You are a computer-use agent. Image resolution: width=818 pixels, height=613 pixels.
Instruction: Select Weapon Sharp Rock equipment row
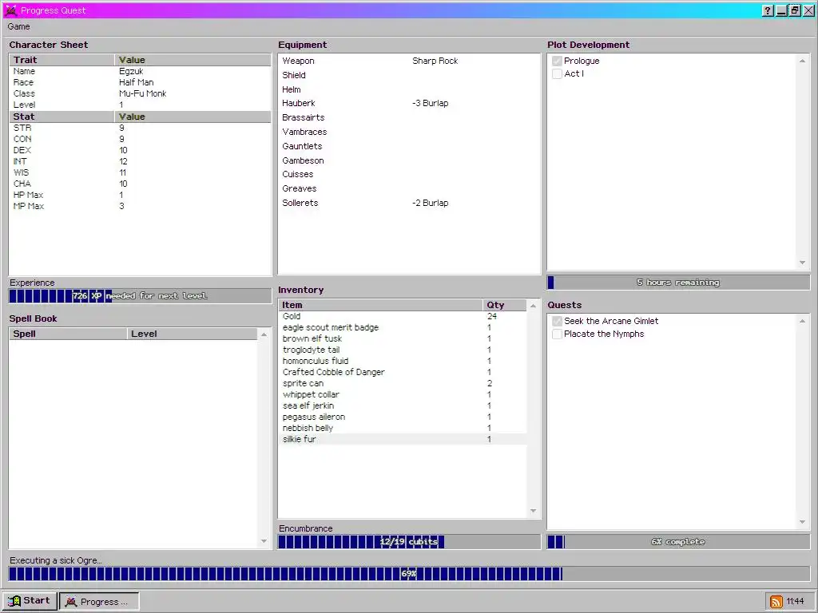point(409,61)
